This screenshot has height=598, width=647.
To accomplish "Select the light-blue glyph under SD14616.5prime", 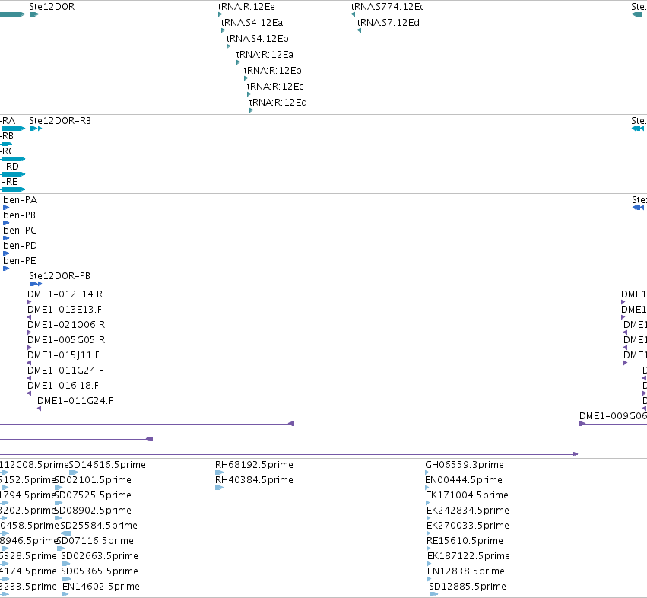I will click(x=74, y=472).
